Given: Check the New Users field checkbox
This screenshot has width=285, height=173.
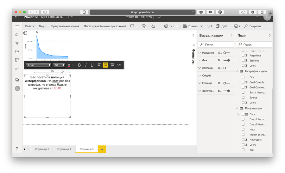Looking at the screenshot, I should (243, 139).
